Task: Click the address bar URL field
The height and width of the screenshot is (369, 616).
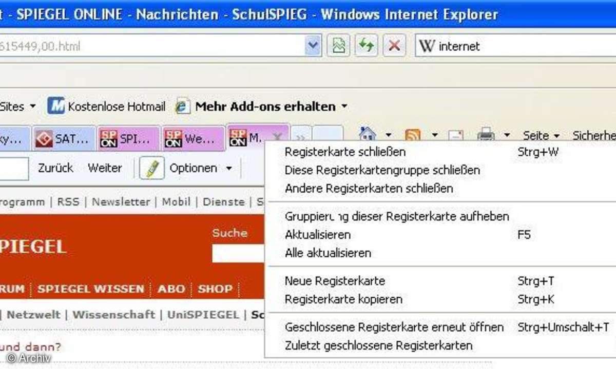Action: [x=152, y=47]
